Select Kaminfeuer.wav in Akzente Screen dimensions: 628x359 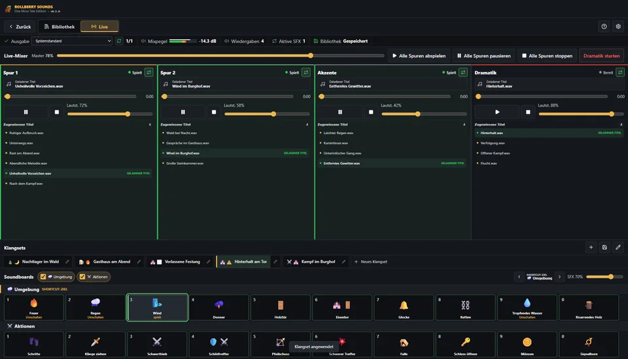(392, 143)
